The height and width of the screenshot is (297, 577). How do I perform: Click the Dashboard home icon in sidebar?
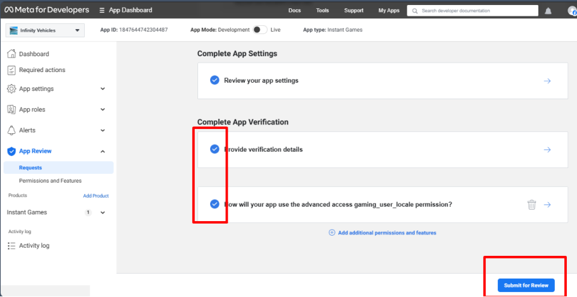point(12,54)
